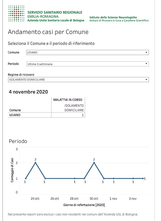161x221 pixels.
Task: Click the Istituto delle Scienze Neurologiche heading
Action: point(113,17)
